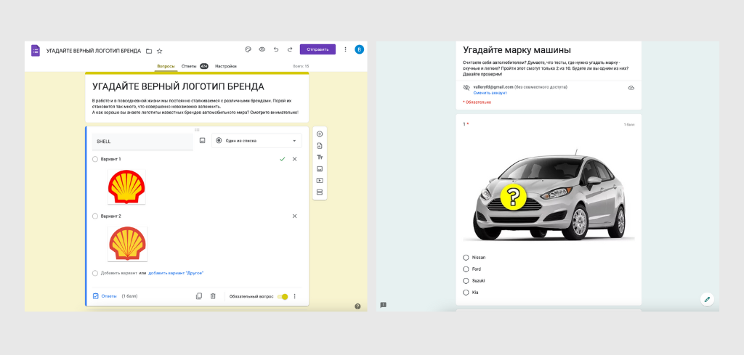Click the * Обязательно required note
The height and width of the screenshot is (355, 744).
point(477,102)
